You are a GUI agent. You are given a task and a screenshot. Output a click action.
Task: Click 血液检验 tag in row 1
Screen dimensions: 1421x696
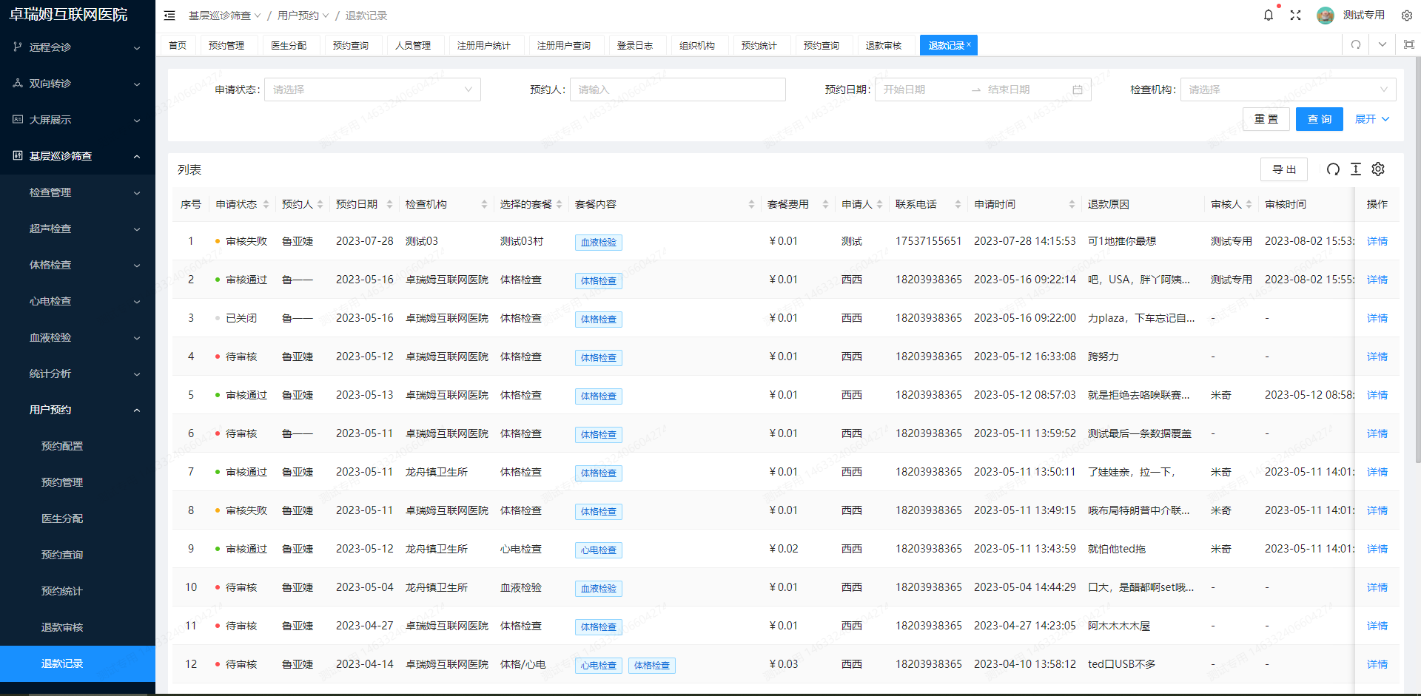(599, 243)
